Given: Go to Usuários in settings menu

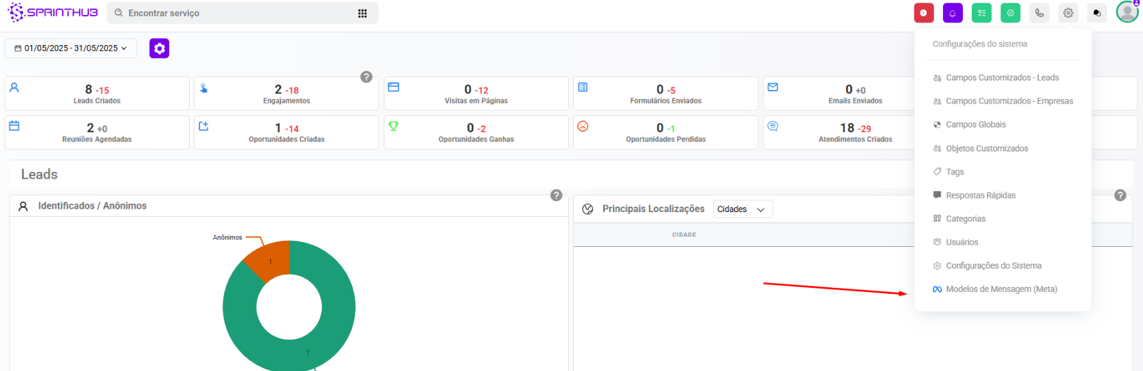Looking at the screenshot, I should coord(961,242).
